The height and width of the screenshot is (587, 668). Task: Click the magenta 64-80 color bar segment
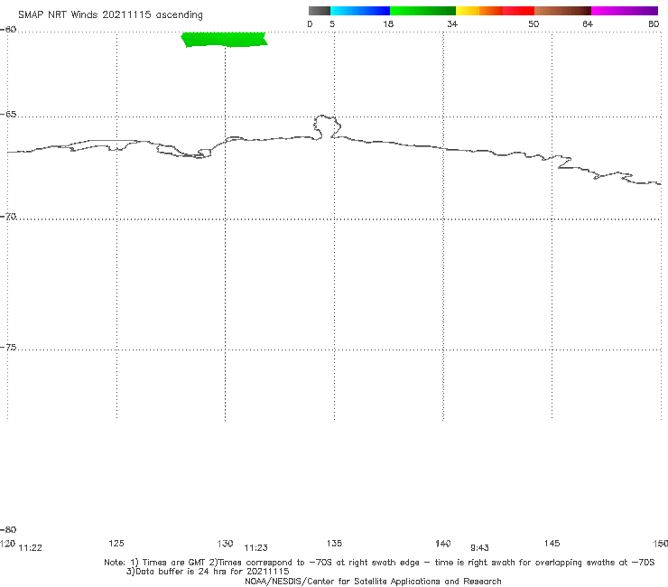coord(625,11)
